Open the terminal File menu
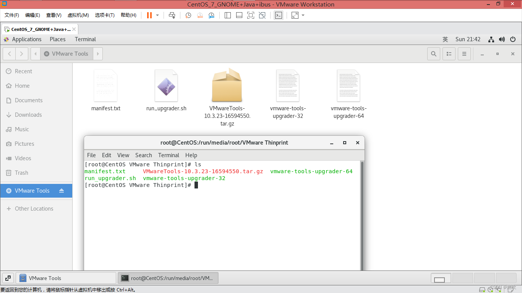The width and height of the screenshot is (522, 293). [91, 155]
